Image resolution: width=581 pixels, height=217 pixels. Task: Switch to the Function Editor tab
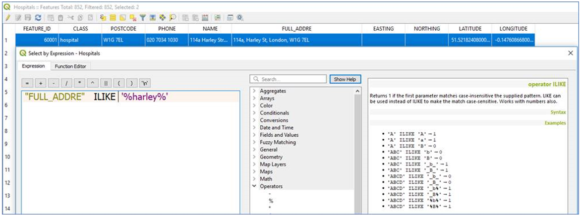click(70, 66)
